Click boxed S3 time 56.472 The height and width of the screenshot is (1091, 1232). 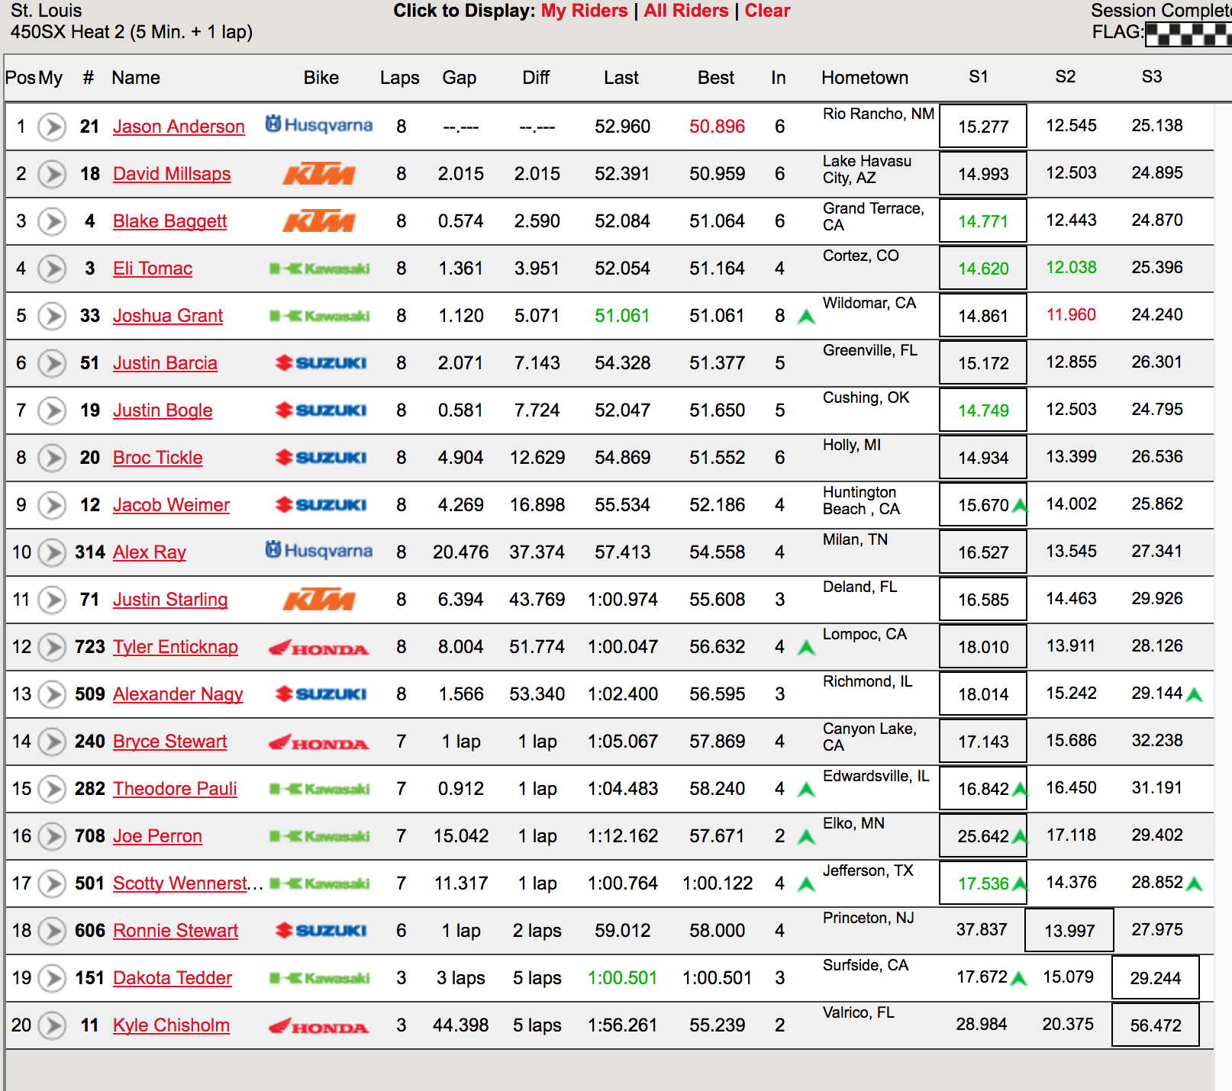(1156, 1025)
